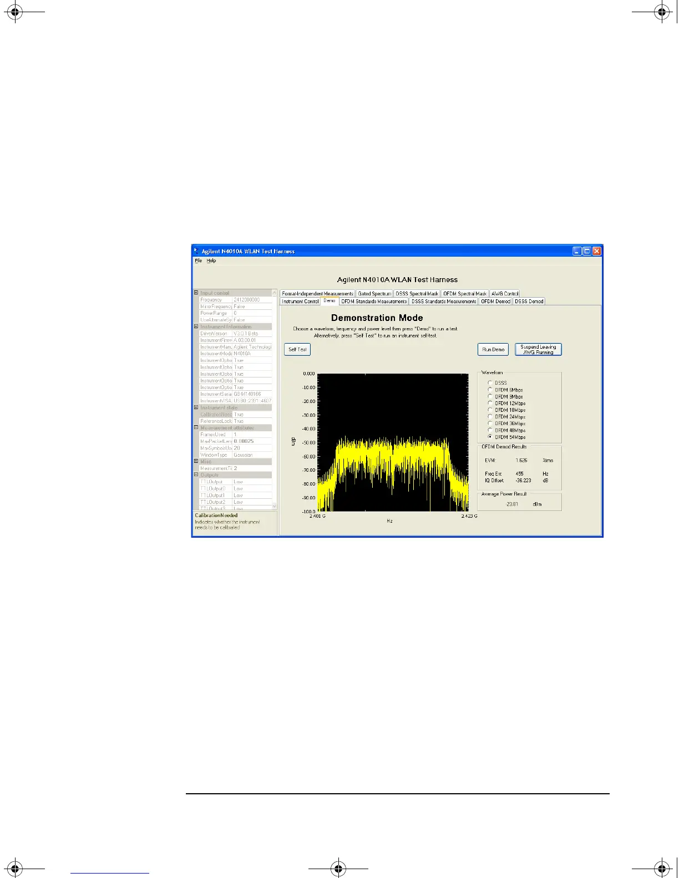Click the MaxSymbolsUs value 20
The image size is (679, 878).
(252, 448)
